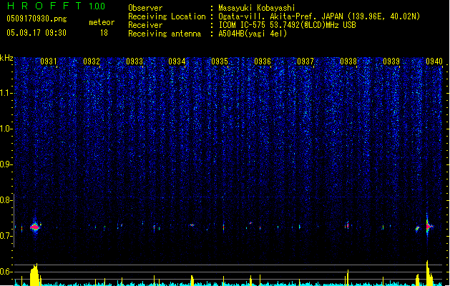Image resolution: width=450 pixels, height=286 pixels.
Task: Click the date stamp 05.09.17 09:30
Action: (x=36, y=33)
